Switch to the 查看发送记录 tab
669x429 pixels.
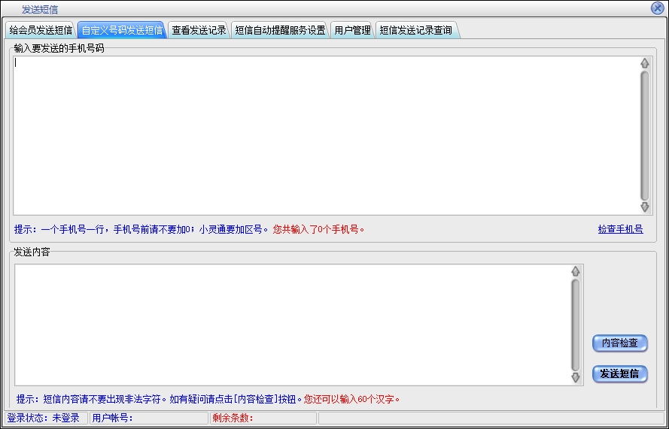[199, 31]
